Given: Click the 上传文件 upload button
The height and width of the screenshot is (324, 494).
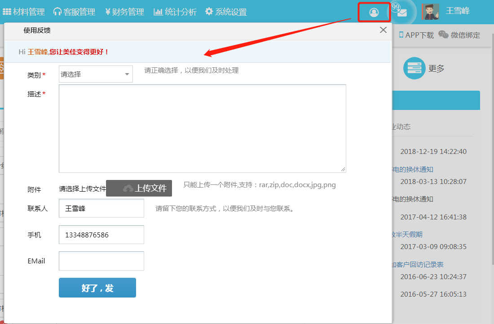Looking at the screenshot, I should click(139, 188).
